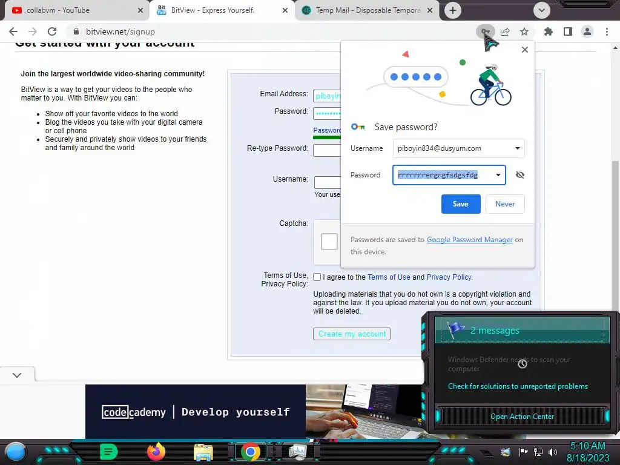Launch Firefox from the taskbar

click(x=156, y=452)
